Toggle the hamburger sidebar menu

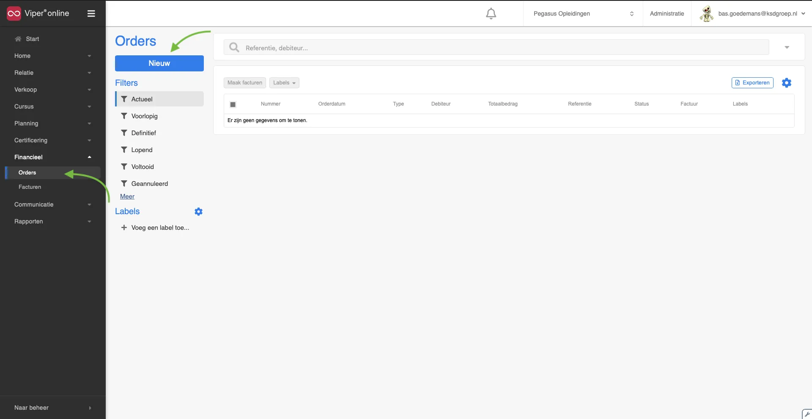pyautogui.click(x=91, y=14)
